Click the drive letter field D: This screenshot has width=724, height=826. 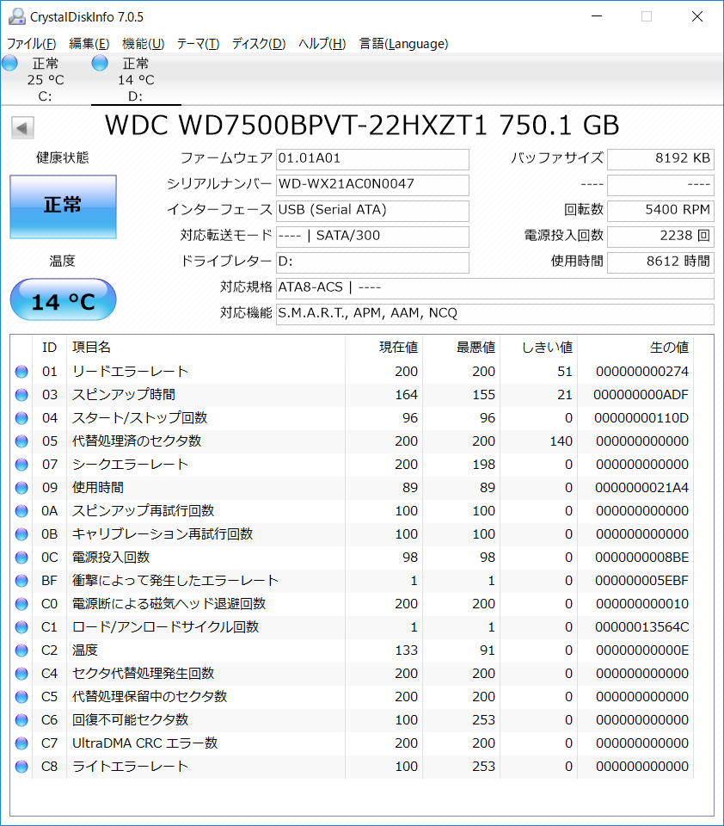pyautogui.click(x=372, y=262)
